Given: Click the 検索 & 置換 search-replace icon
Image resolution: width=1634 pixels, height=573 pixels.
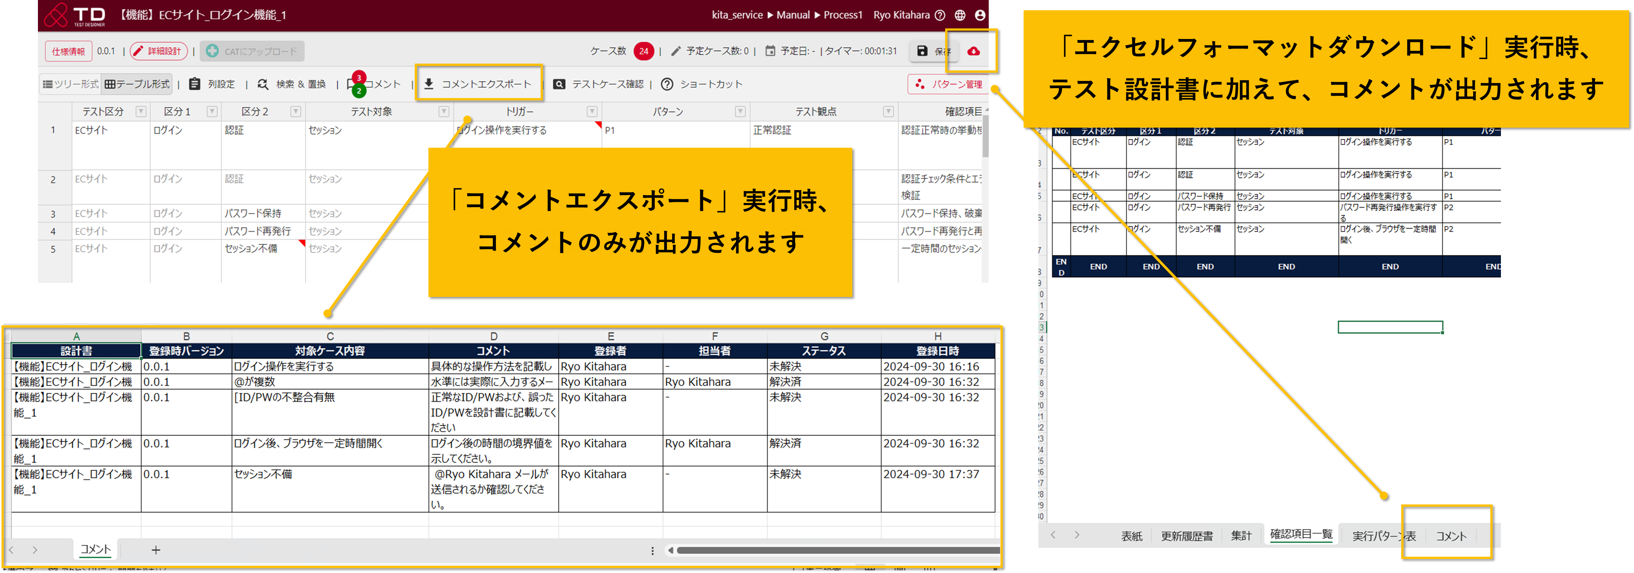Looking at the screenshot, I should [x=263, y=84].
